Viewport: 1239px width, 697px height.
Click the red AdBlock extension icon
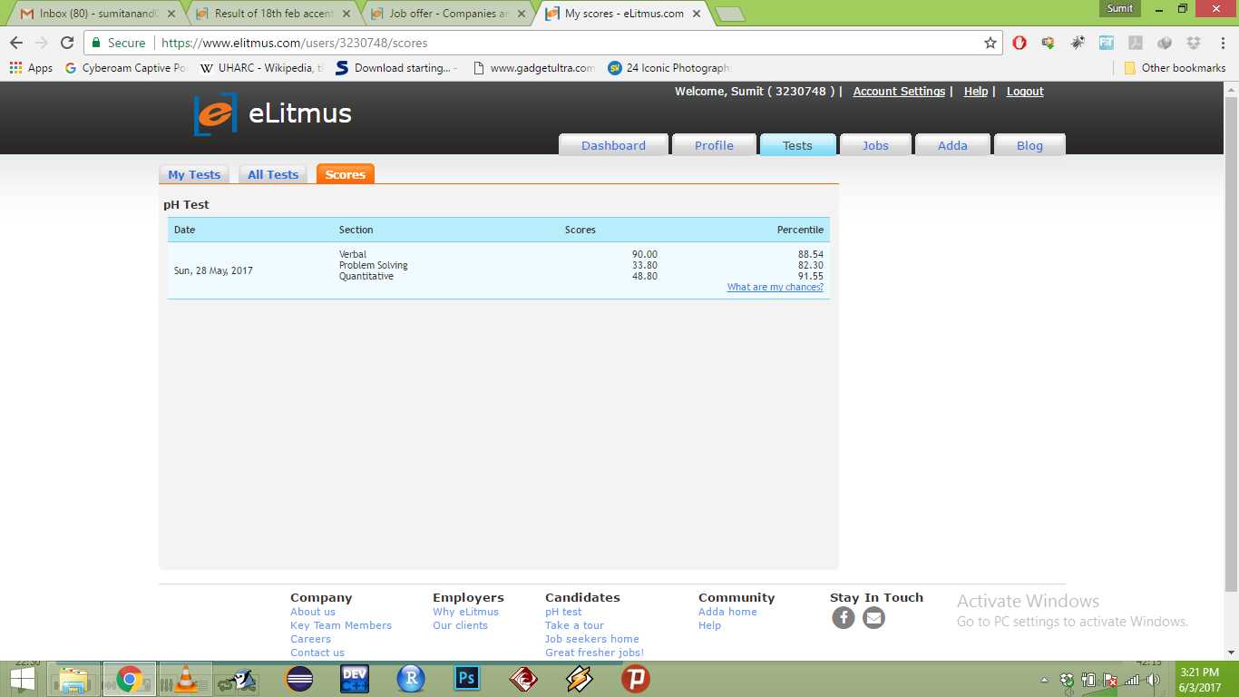pyautogui.click(x=1019, y=43)
